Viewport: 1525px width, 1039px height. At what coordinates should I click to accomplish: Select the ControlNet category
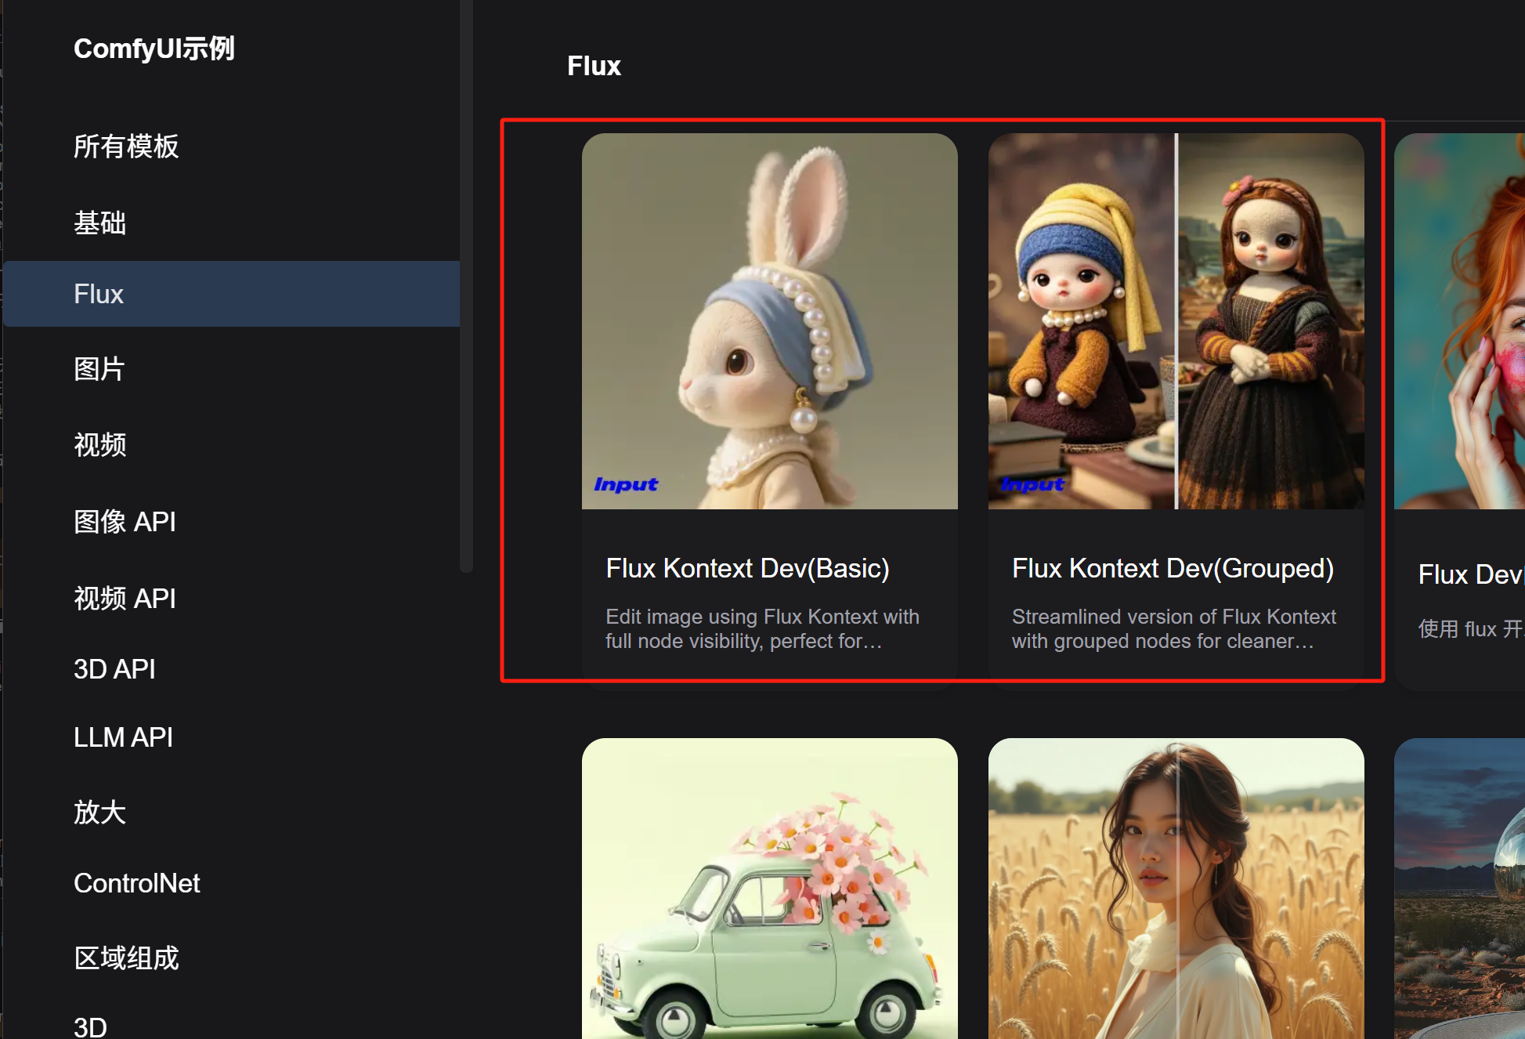pos(137,883)
